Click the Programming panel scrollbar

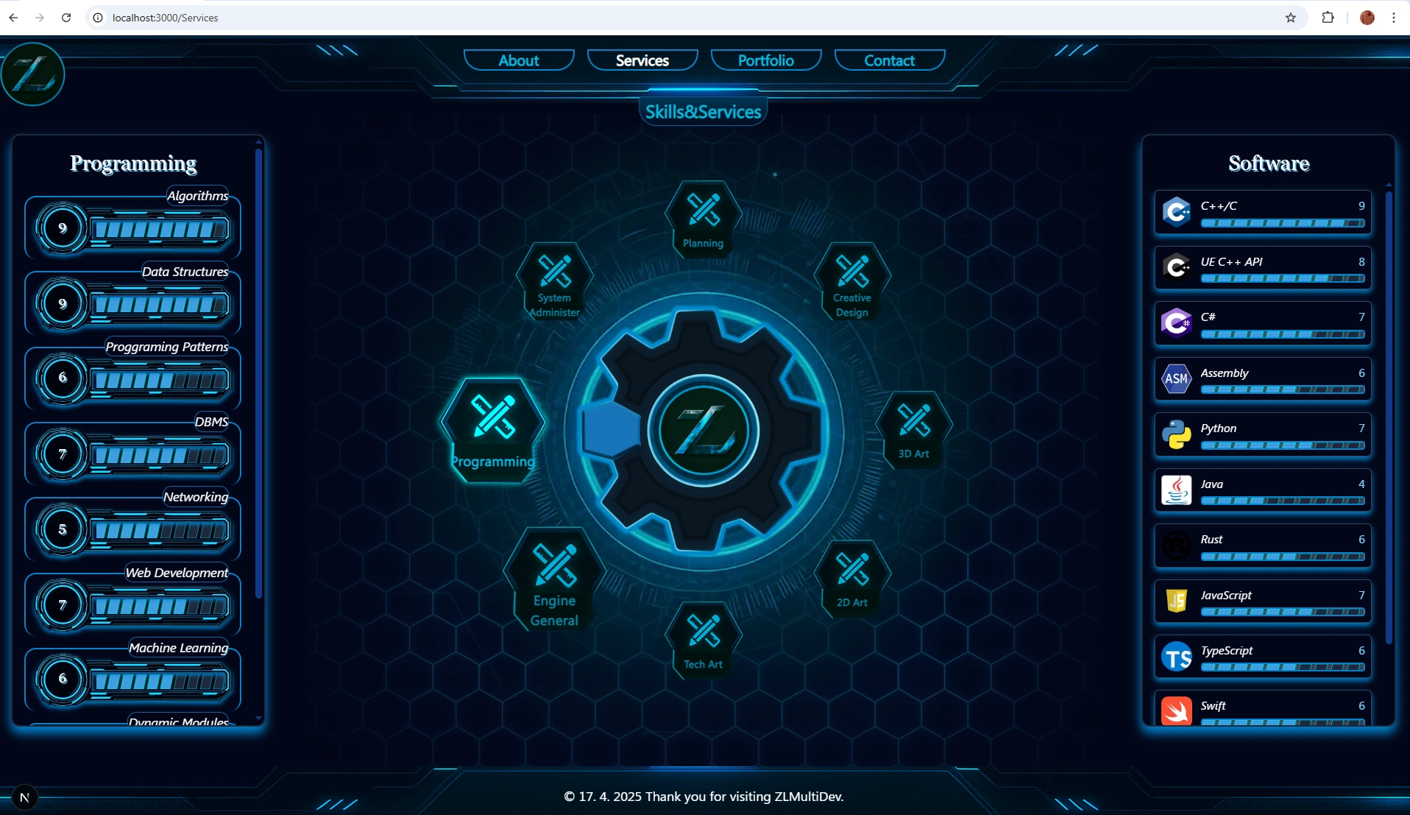coord(258,374)
